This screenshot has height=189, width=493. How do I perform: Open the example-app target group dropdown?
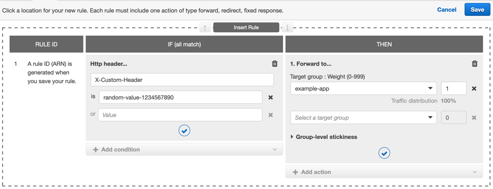(x=363, y=89)
